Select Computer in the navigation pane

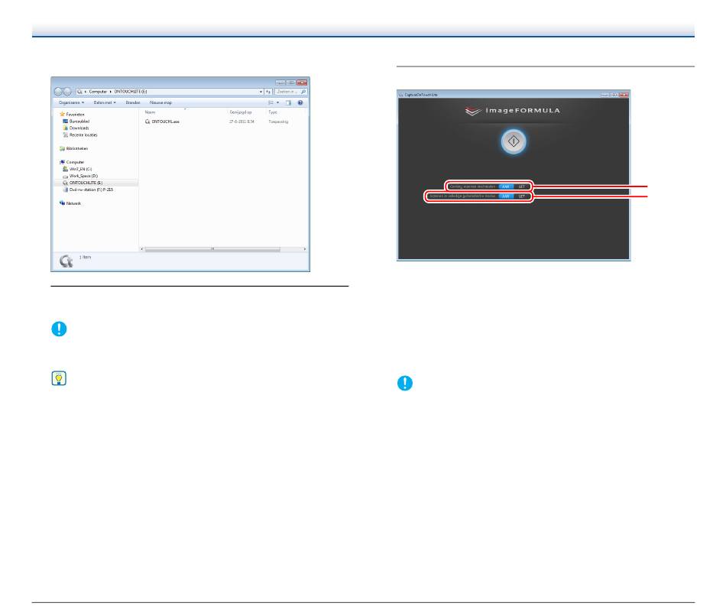[x=72, y=163]
